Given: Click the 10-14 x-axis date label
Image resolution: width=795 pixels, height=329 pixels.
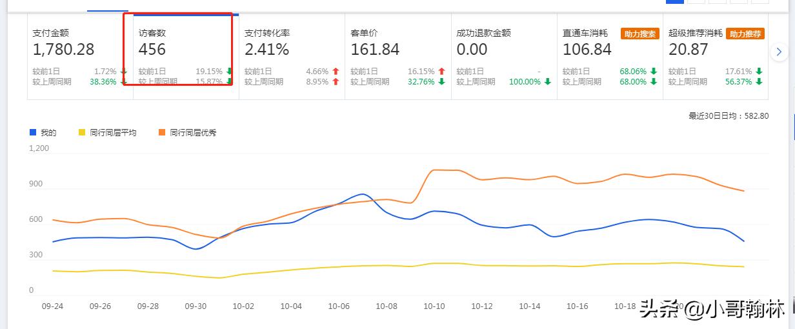Looking at the screenshot, I should click(x=530, y=306).
